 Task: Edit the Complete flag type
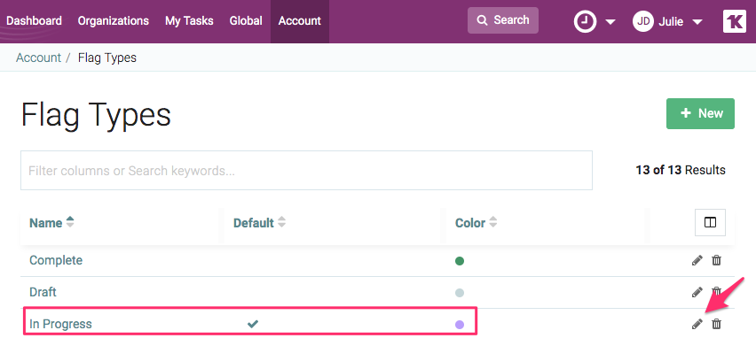tap(697, 261)
